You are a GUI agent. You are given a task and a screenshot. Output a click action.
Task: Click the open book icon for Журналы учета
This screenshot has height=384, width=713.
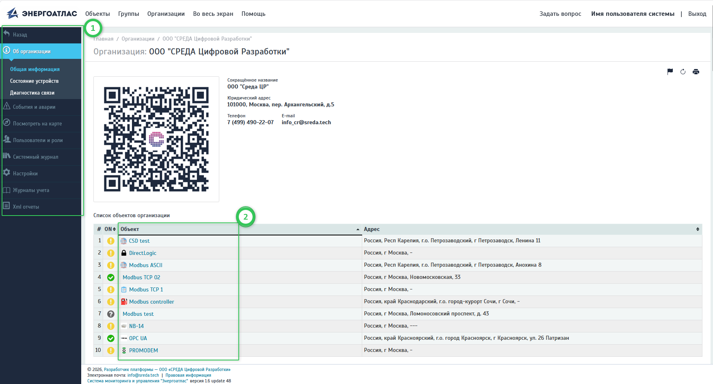(6, 190)
